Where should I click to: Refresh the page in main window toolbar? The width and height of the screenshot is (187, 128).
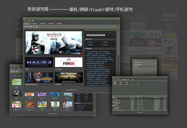point(34,26)
